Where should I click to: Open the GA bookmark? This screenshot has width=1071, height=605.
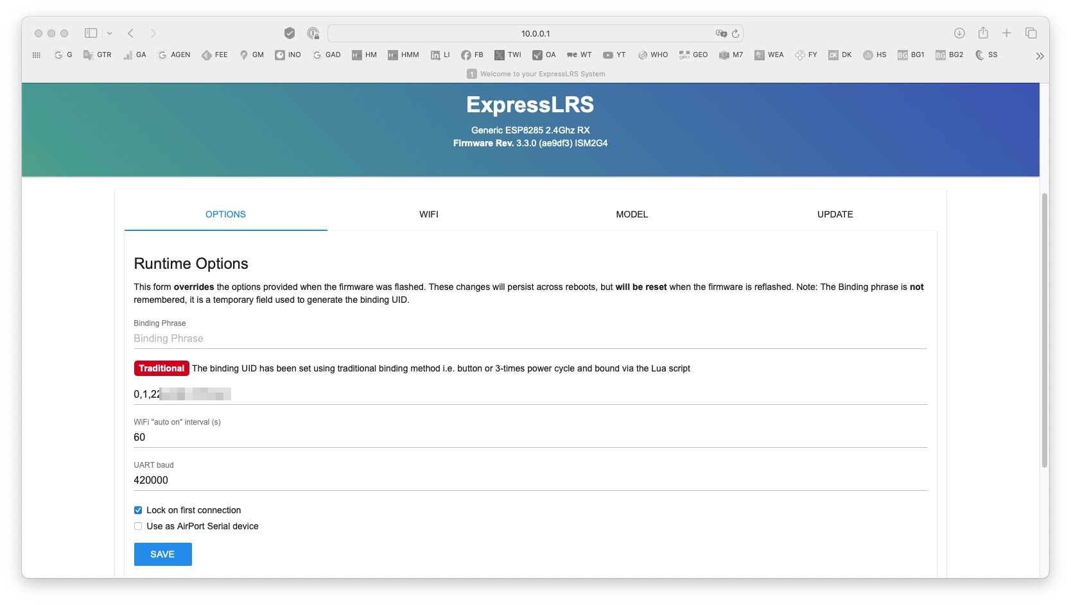[x=135, y=55]
